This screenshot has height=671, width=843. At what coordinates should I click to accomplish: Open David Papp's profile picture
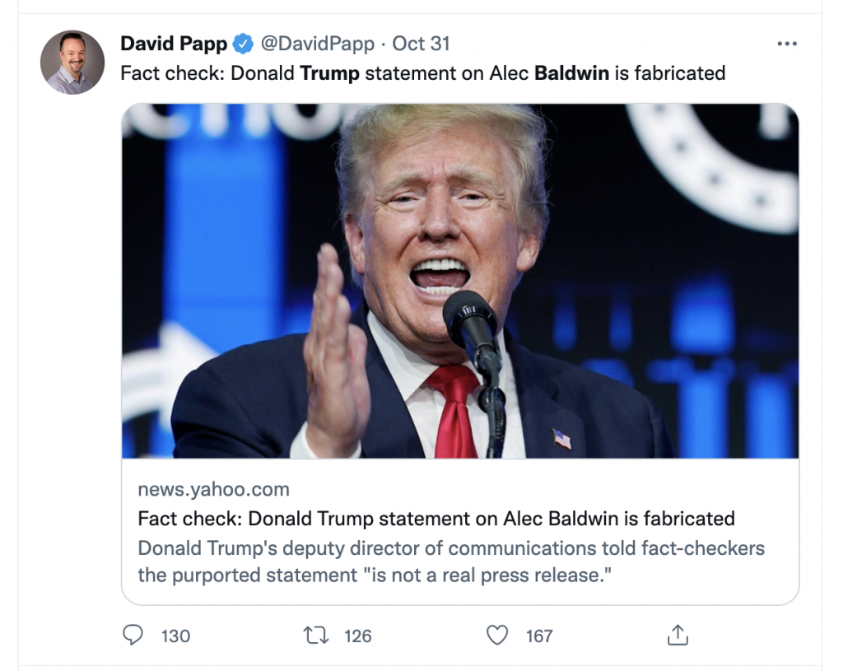coord(72,63)
